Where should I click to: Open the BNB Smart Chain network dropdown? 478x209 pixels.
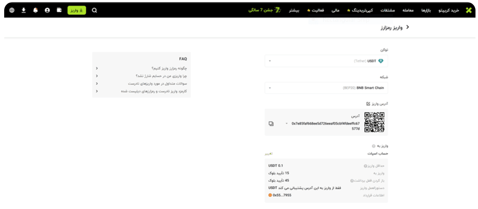326,88
